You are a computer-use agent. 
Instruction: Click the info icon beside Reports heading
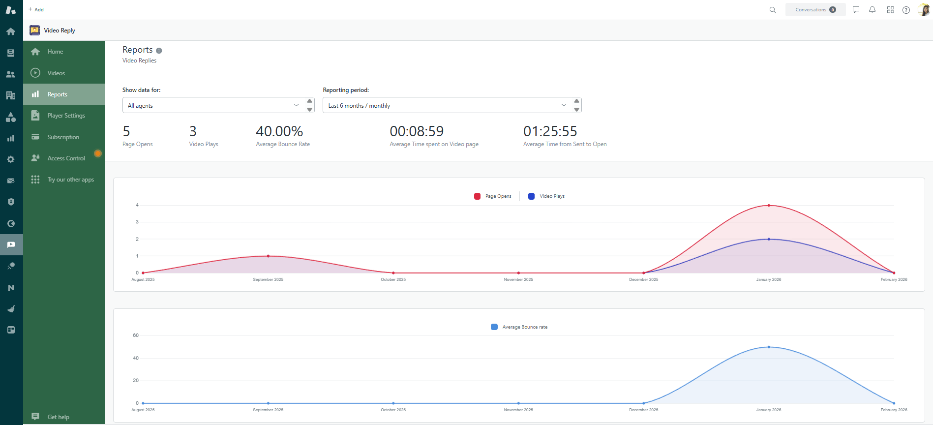[159, 51]
